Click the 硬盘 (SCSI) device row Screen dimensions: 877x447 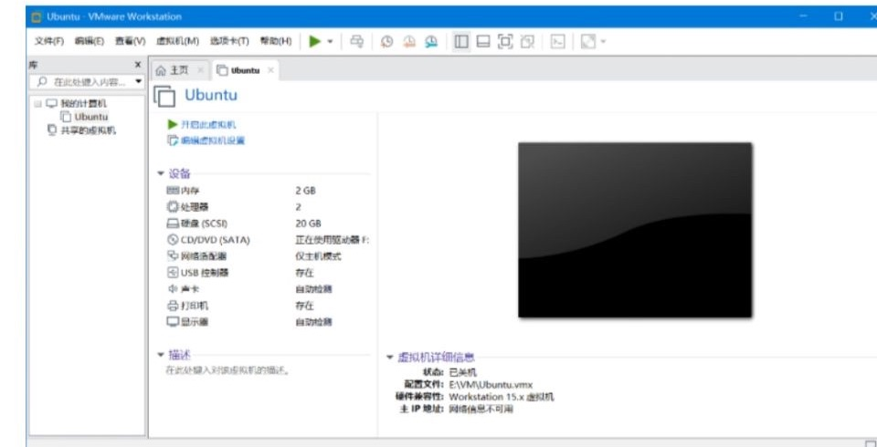[268, 223]
